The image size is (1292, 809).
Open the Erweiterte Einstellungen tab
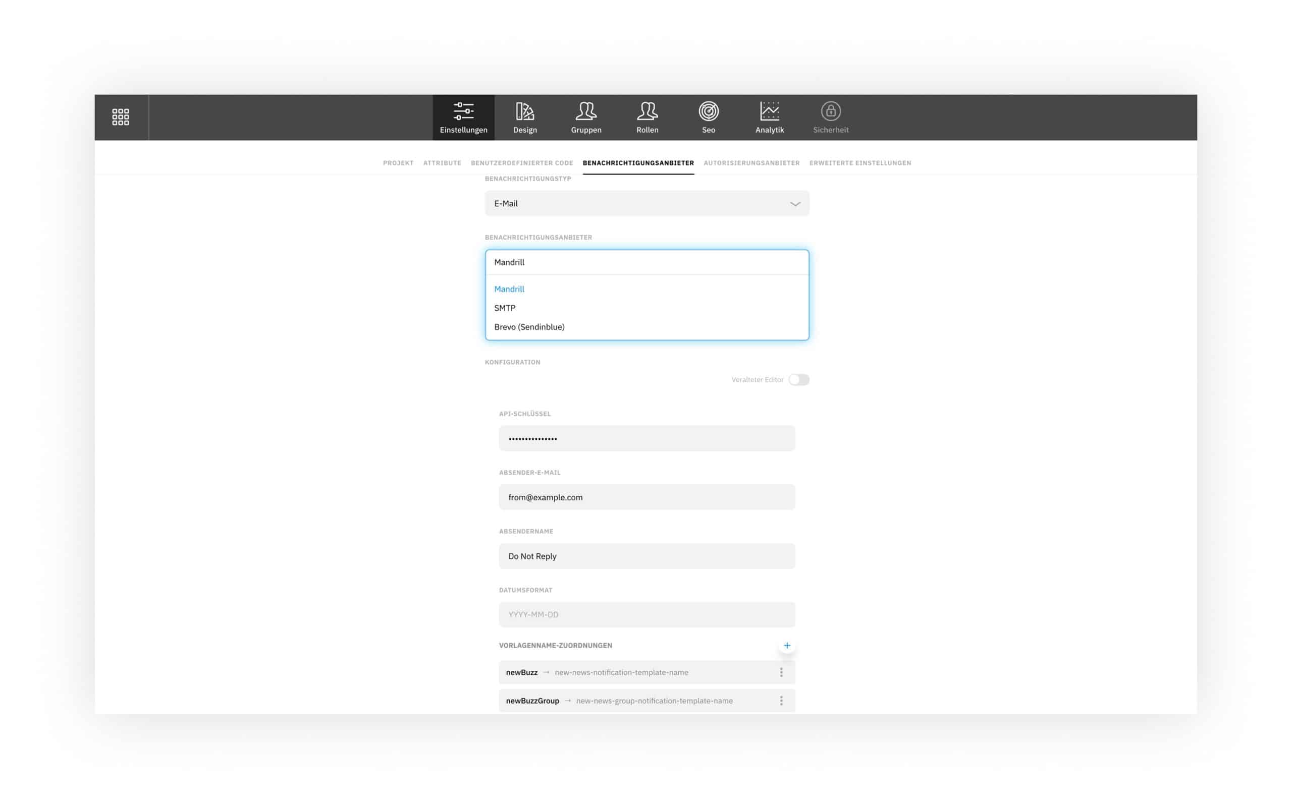pyautogui.click(x=859, y=162)
